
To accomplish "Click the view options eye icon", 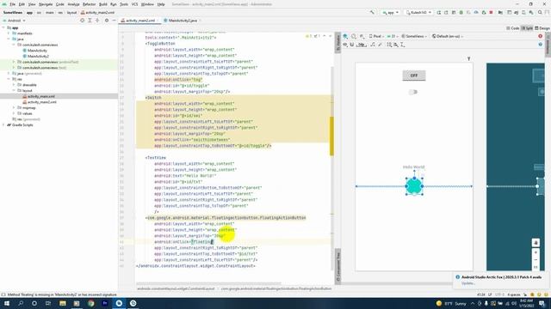I will point(345,45).
